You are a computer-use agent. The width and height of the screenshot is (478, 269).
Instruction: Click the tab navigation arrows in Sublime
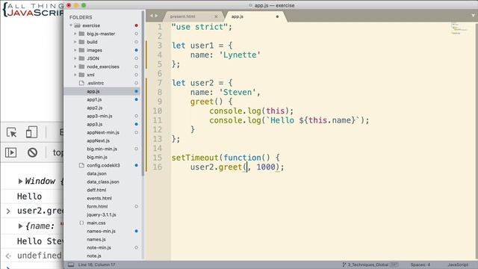click(154, 16)
